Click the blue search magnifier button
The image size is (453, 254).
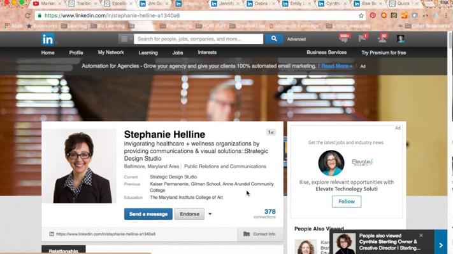click(x=274, y=39)
